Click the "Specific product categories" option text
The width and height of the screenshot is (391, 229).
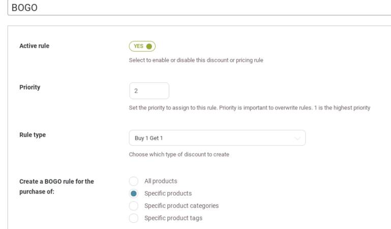coord(182,206)
